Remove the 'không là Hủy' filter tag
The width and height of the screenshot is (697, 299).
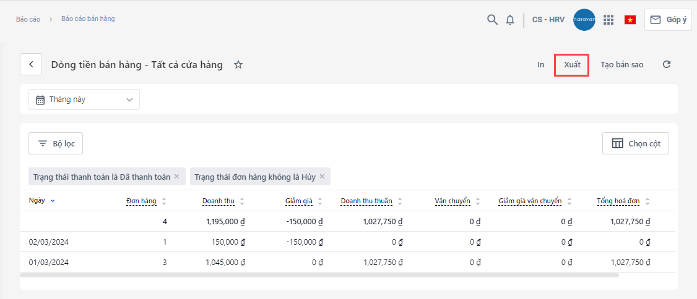322,177
